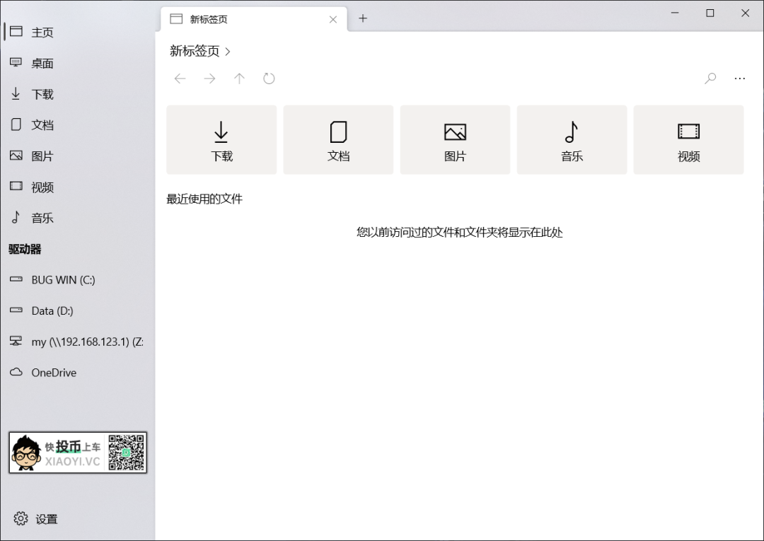
Task: Open the BUG WIN (C:) drive
Action: click(x=78, y=280)
